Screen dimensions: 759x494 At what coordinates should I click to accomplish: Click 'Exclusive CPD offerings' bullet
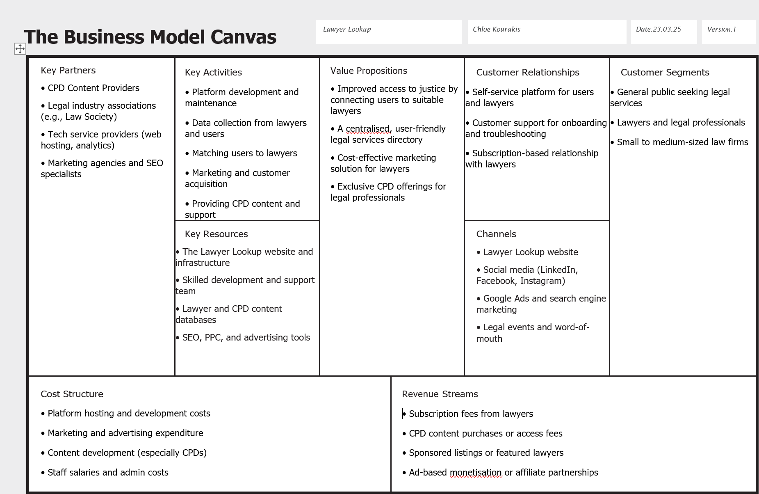click(388, 192)
